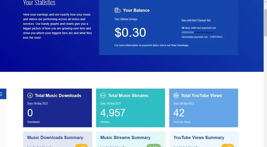The image size is (267, 147).
Task: Click the Your Statistics page heading
Action: pyautogui.click(x=39, y=3)
